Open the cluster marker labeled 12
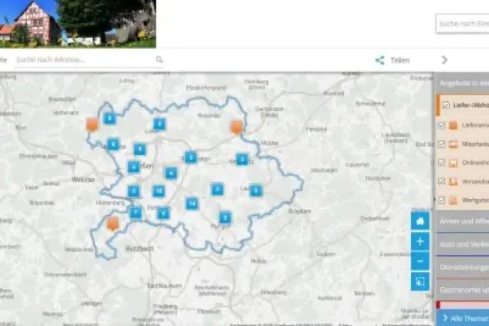This screenshot has height=326, width=489. [x=159, y=191]
